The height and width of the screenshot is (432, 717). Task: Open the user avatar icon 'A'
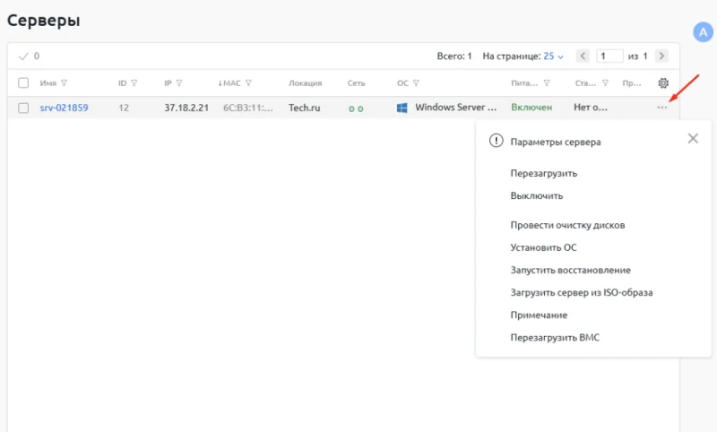704,32
